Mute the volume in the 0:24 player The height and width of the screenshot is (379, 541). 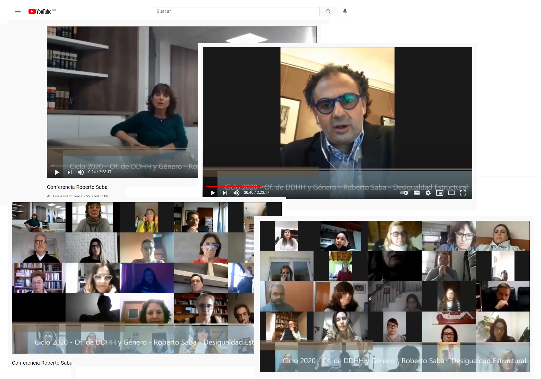click(81, 172)
